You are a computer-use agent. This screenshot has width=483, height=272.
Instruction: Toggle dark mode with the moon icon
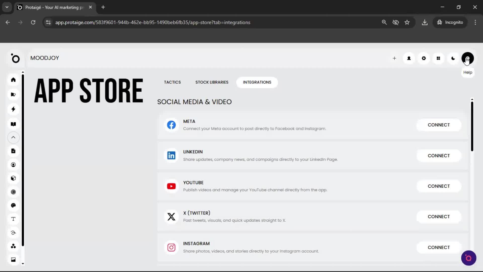point(453,58)
